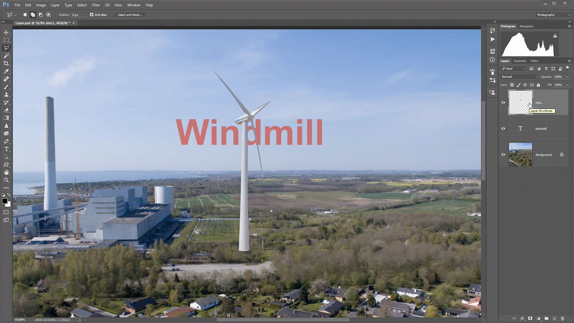
Task: Click the foreground color swatch
Action: (5, 201)
